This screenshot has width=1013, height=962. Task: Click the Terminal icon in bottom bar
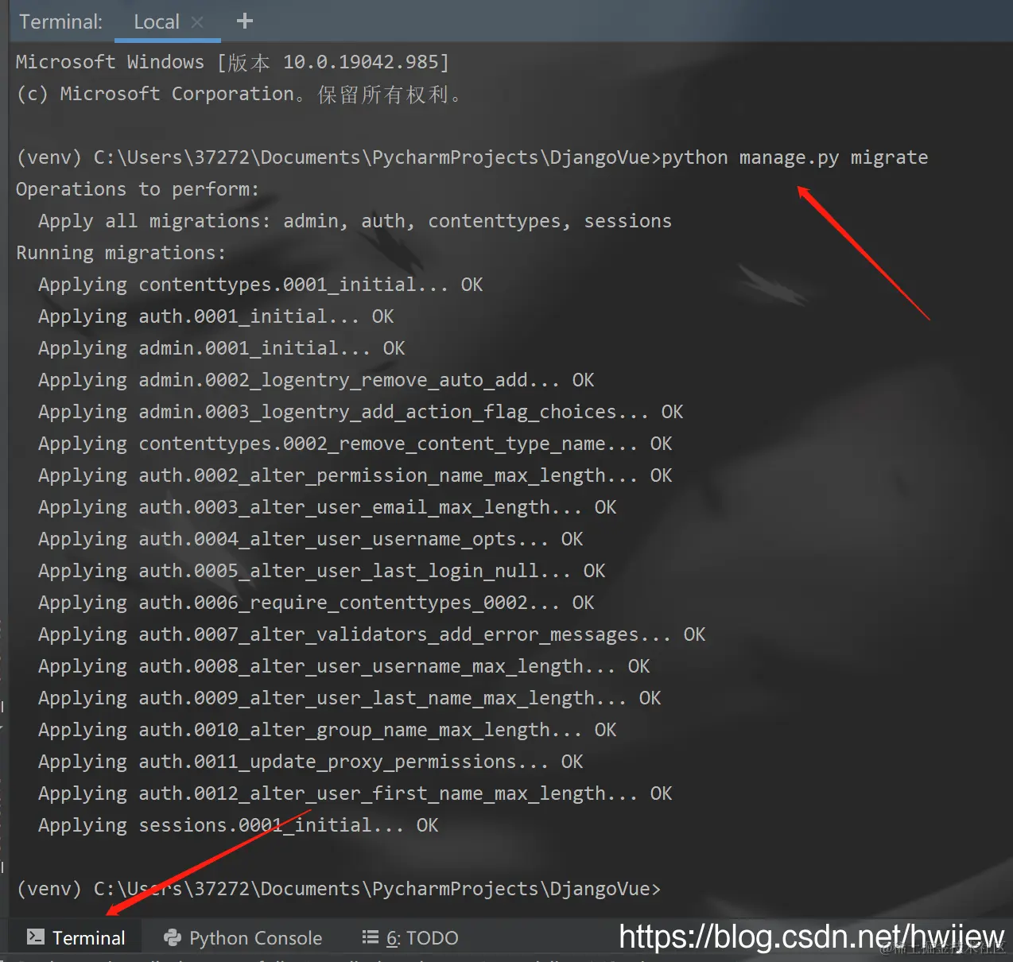35,937
